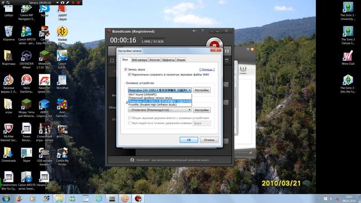This screenshot has height=203, width=361.
Task: Choose Win7 Sound (WASAPI) from the device list
Action: [160, 94]
